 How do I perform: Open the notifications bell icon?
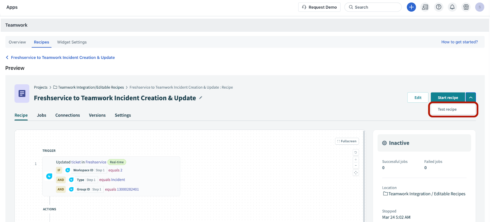pyautogui.click(x=452, y=7)
